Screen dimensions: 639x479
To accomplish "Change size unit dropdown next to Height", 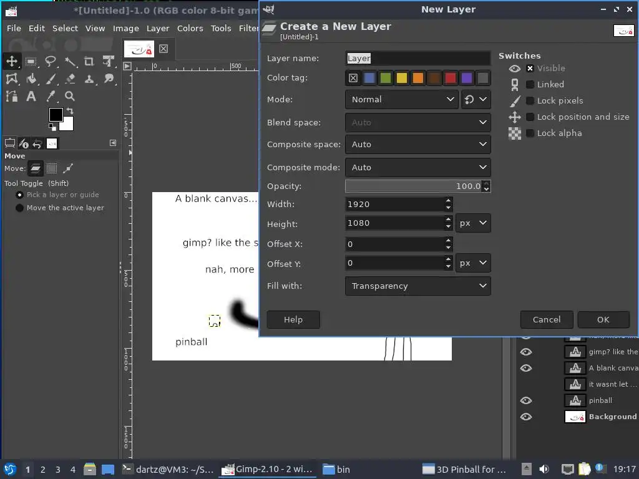I will [473, 223].
